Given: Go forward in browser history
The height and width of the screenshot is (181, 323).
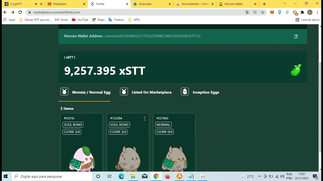Looking at the screenshot, I should (x=13, y=12).
